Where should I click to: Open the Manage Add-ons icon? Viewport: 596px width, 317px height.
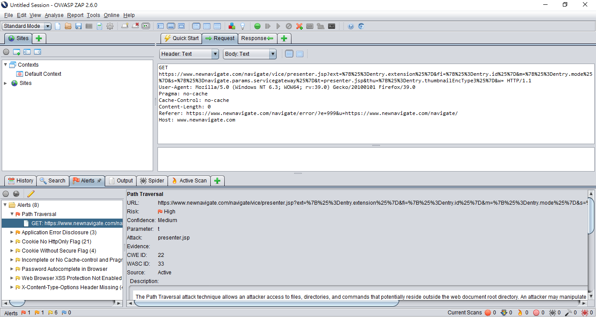pos(232,26)
